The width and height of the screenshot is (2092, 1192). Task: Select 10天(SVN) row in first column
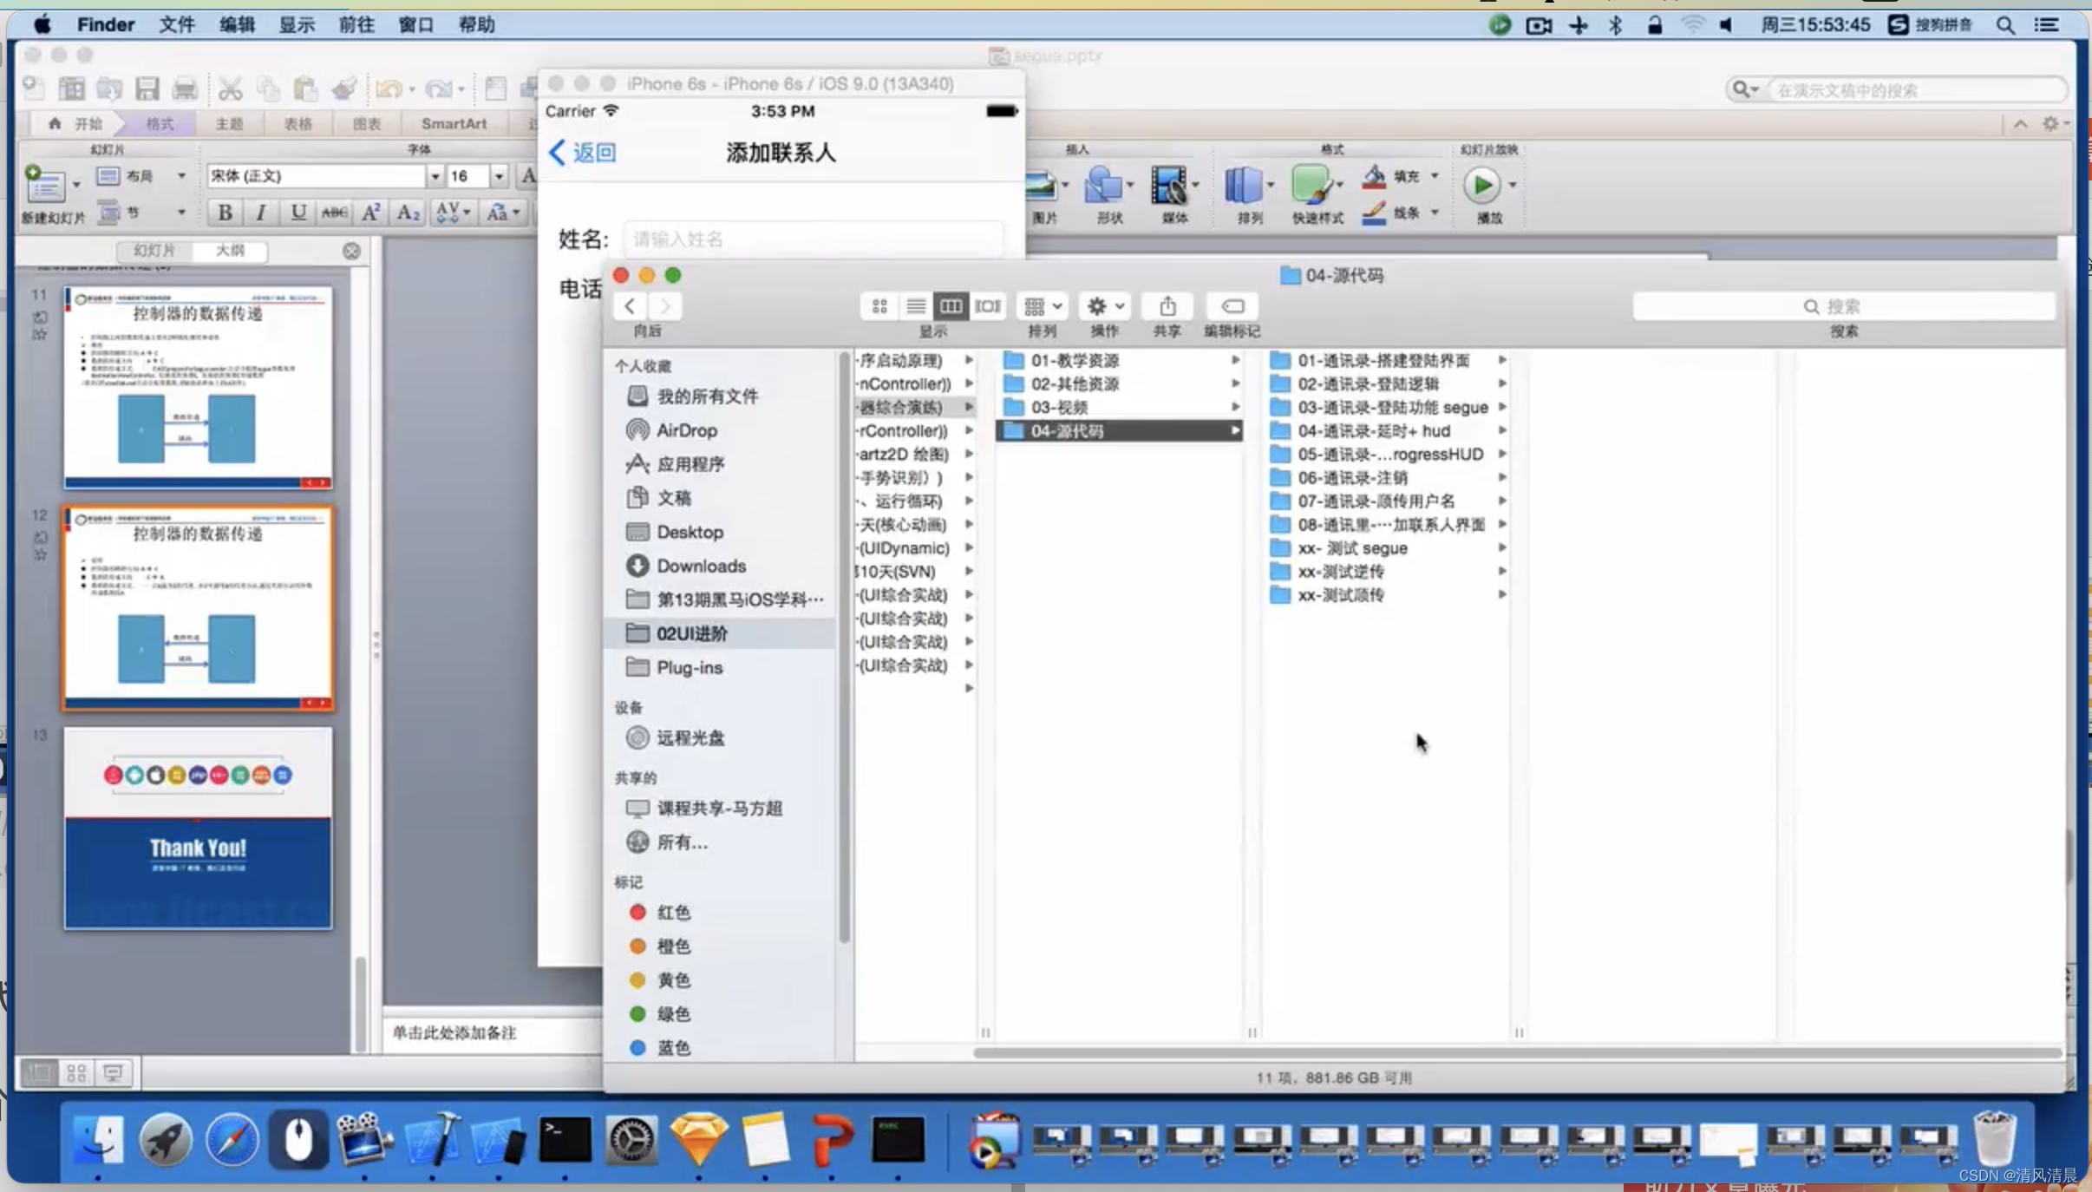click(915, 571)
